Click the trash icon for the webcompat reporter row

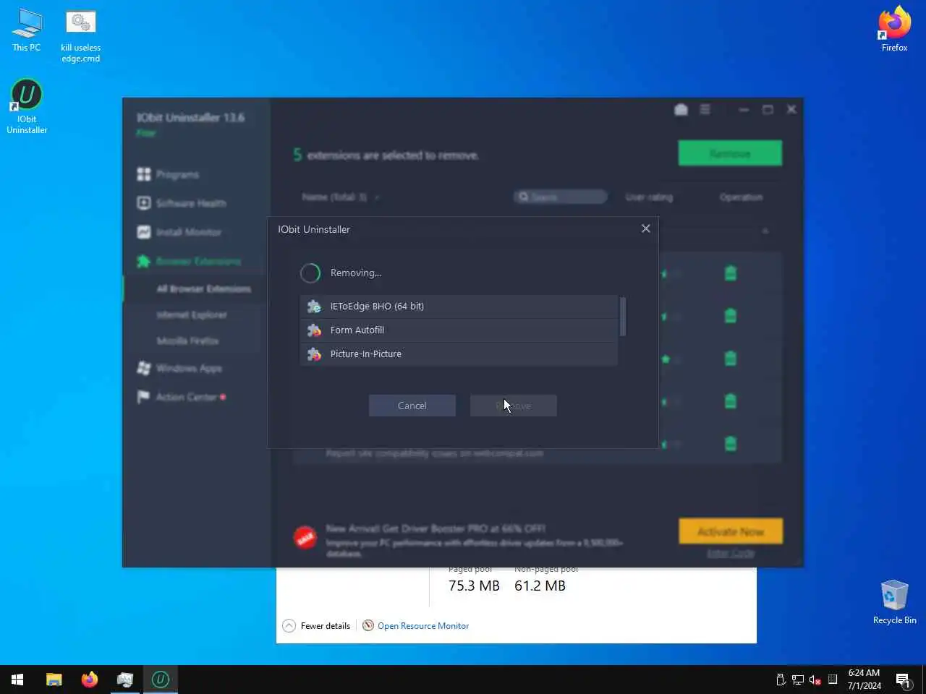(x=731, y=443)
